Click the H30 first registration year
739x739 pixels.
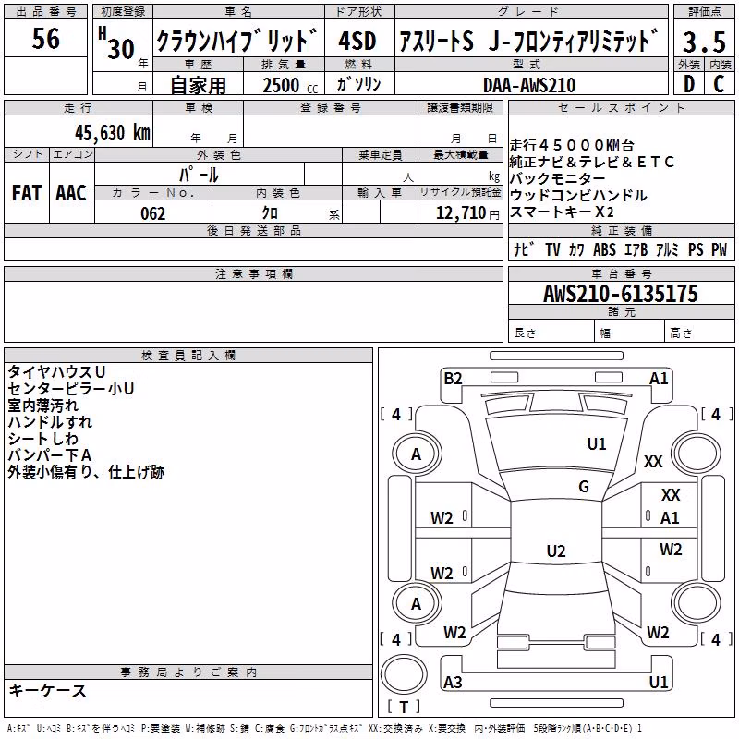click(117, 43)
